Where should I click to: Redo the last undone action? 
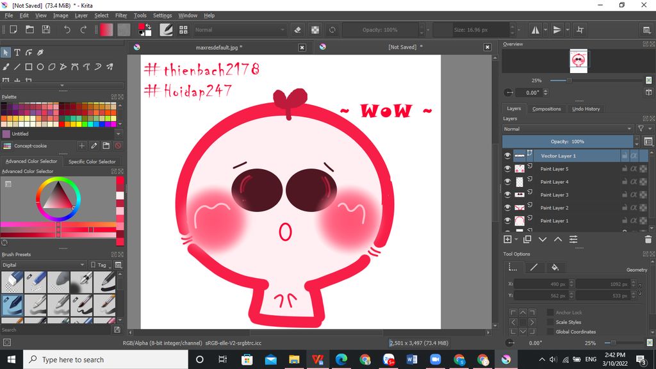click(x=83, y=29)
